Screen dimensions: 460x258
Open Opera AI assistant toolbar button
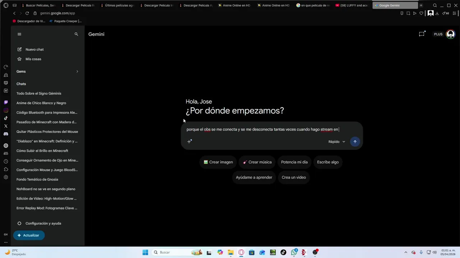tap(446, 13)
